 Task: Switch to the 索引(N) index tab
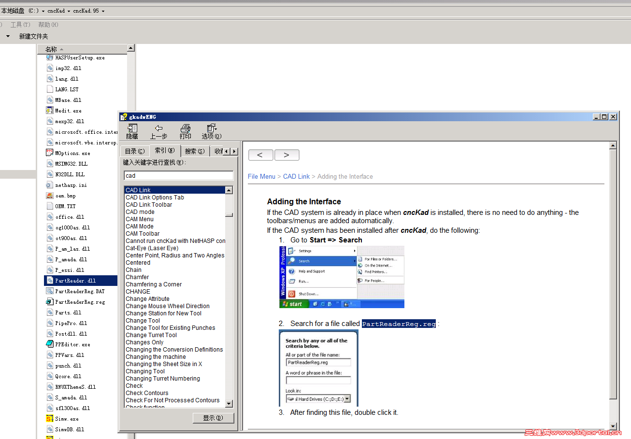tap(165, 151)
